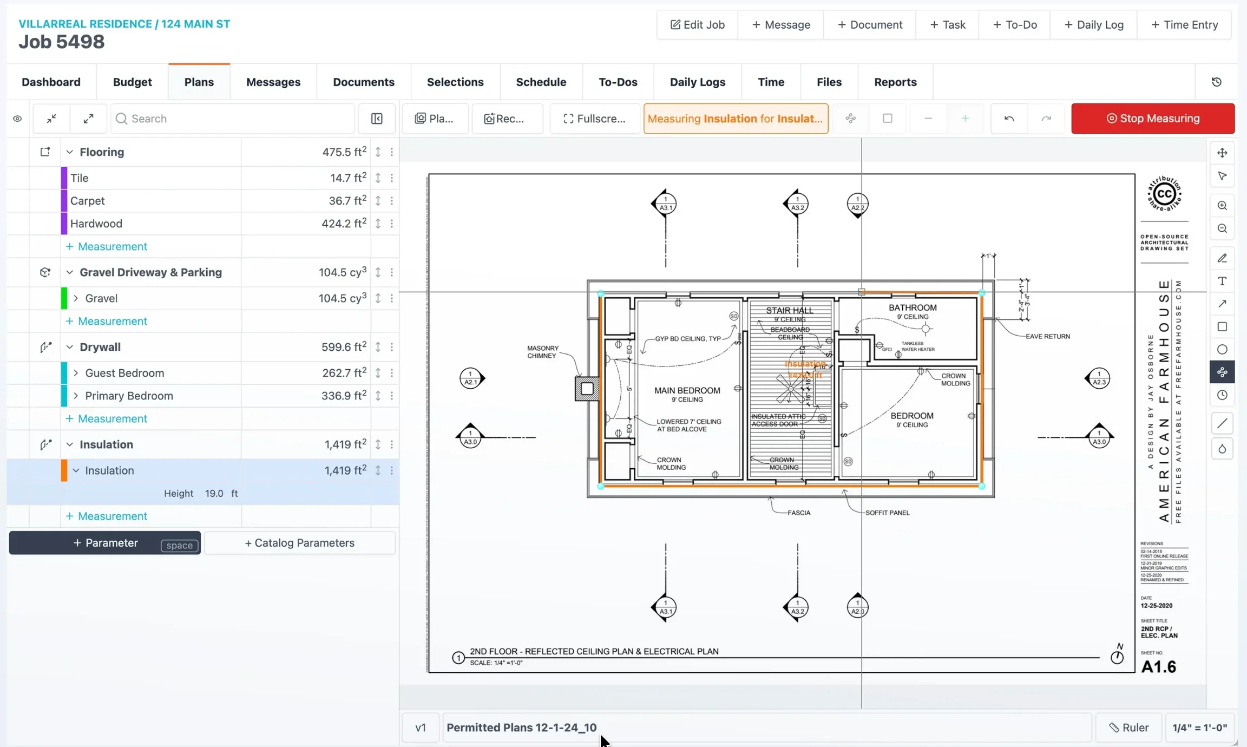
Task: Select the pan/move tool in right toolbar
Action: (1222, 153)
